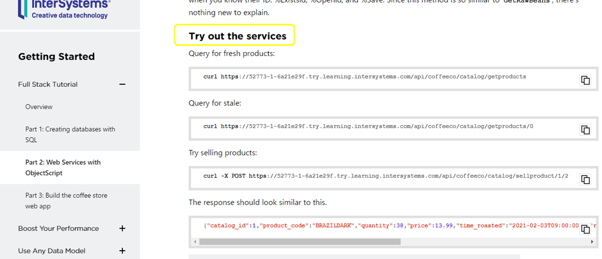Click the Getting Started sidebar heading
The width and height of the screenshot is (602, 259).
[x=56, y=56]
